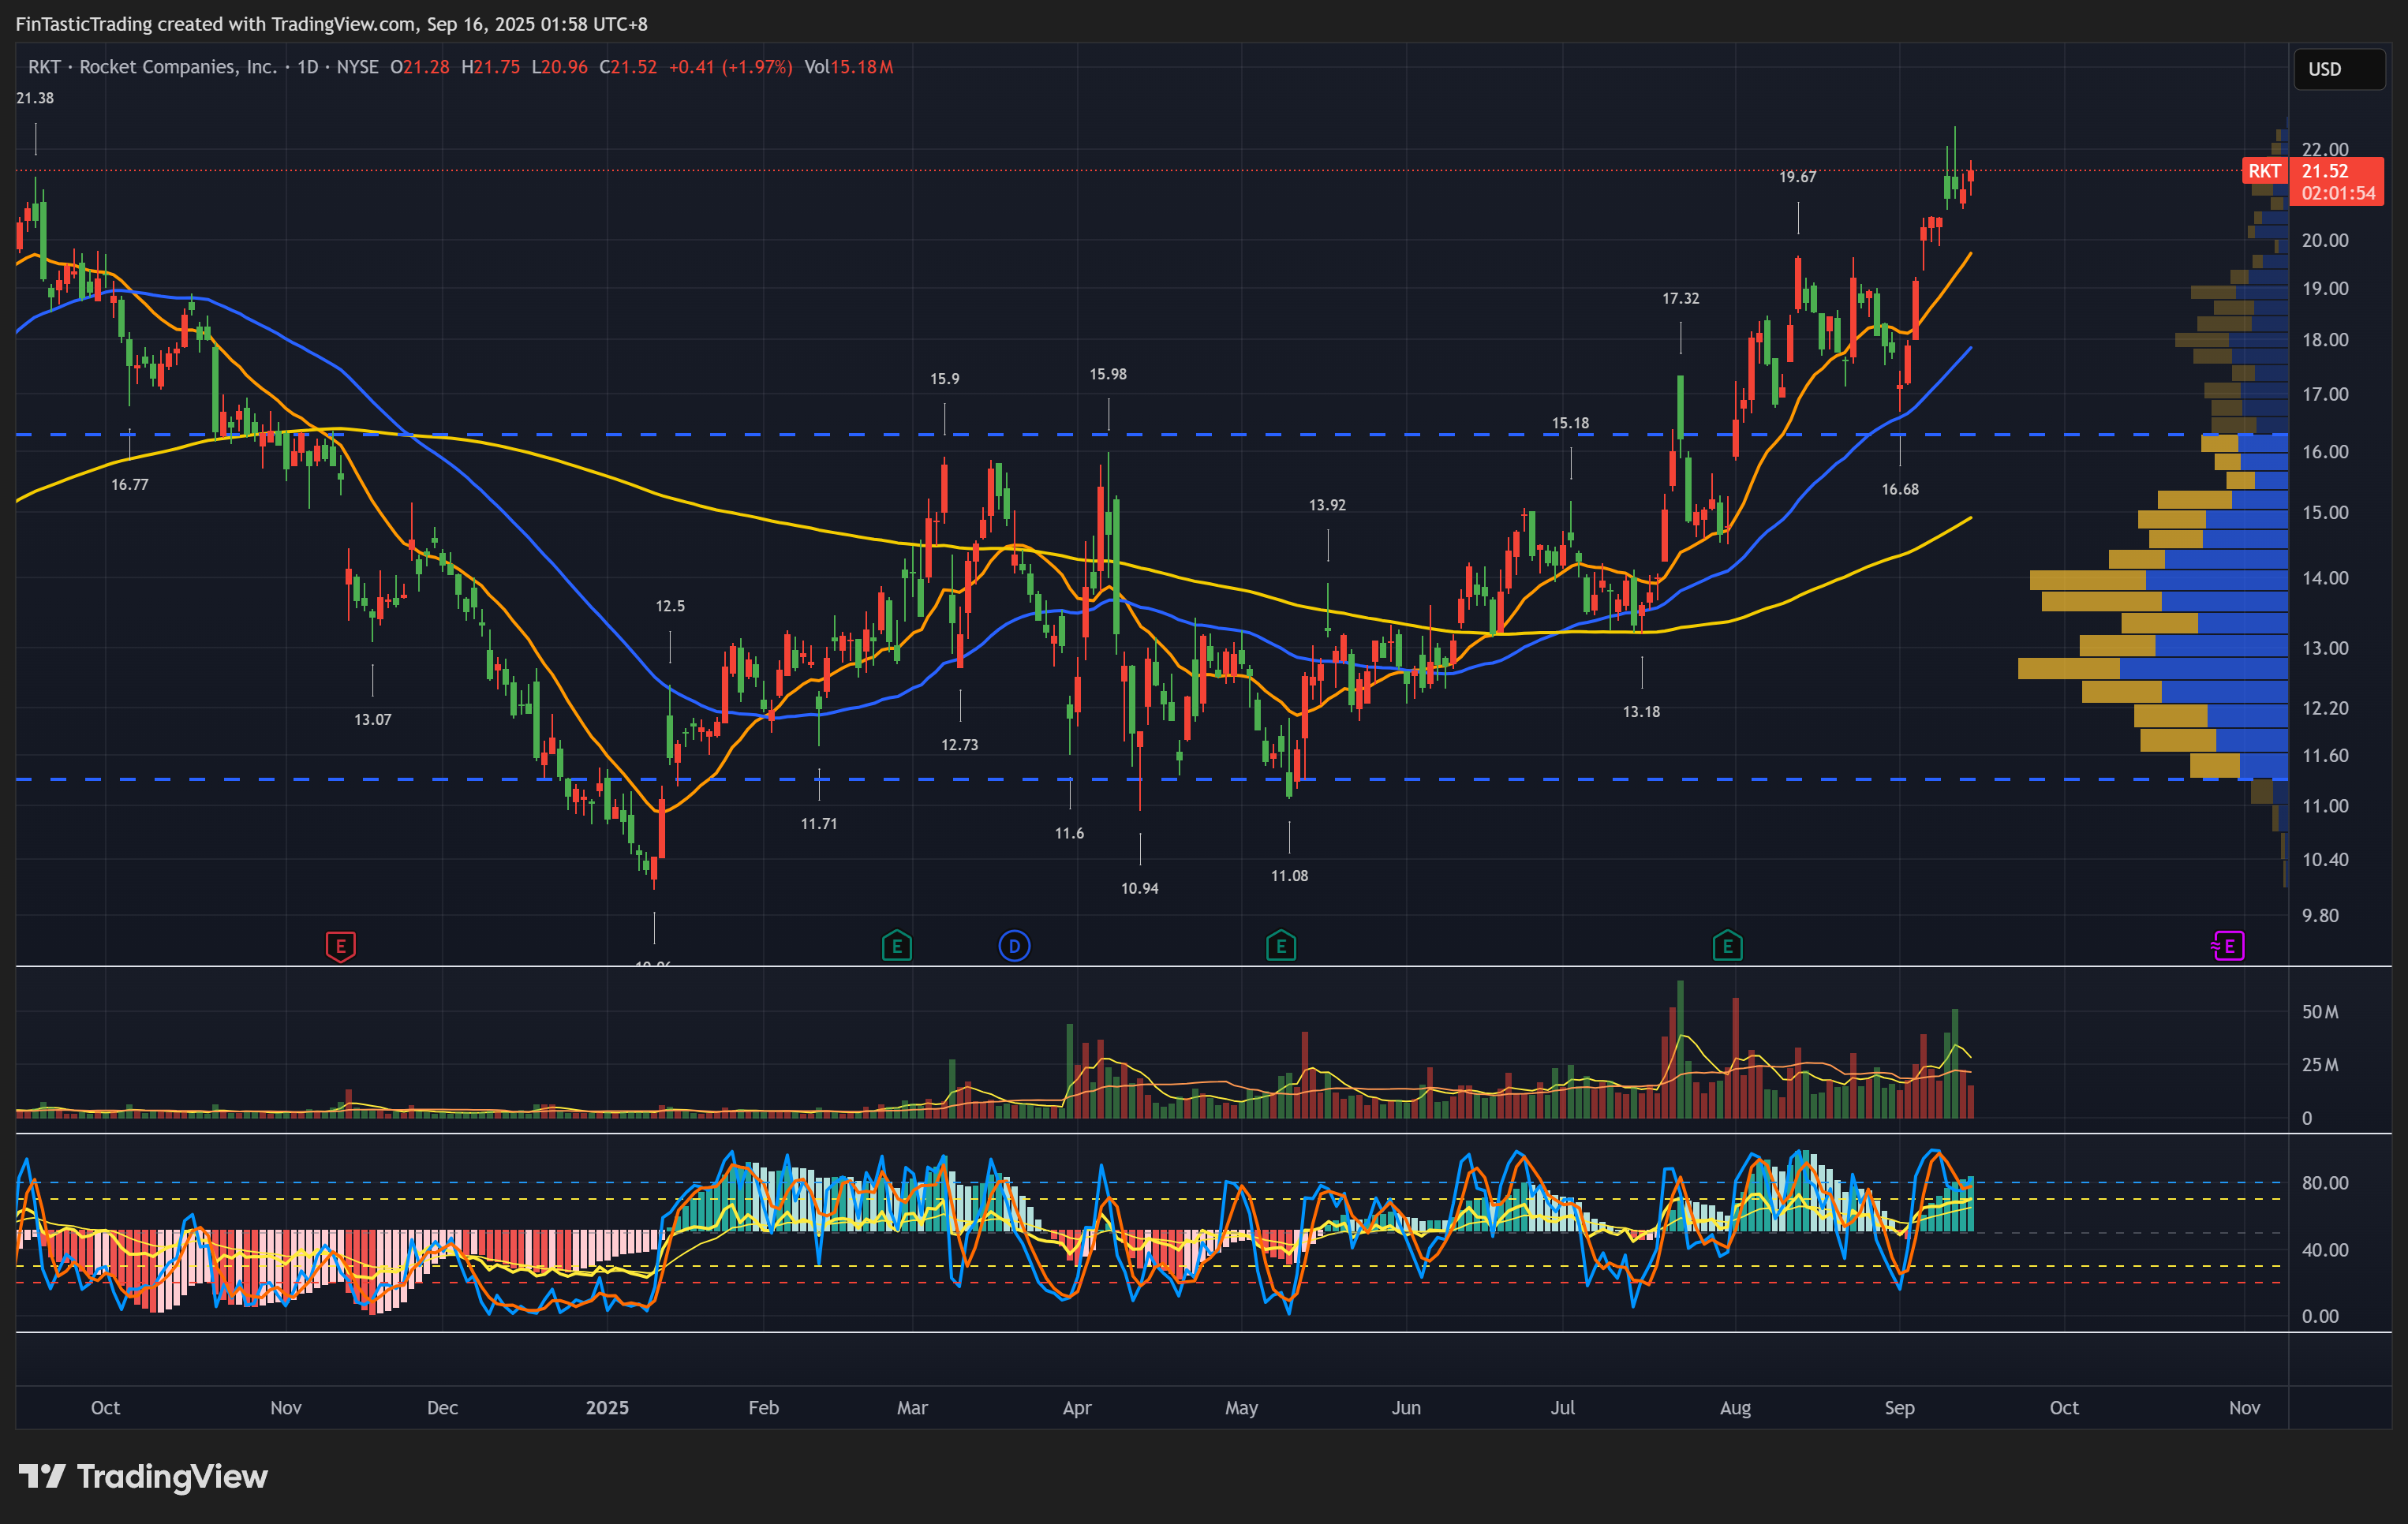Image resolution: width=2408 pixels, height=1524 pixels.
Task: Click the TradingView logo icon
Action: (x=42, y=1476)
